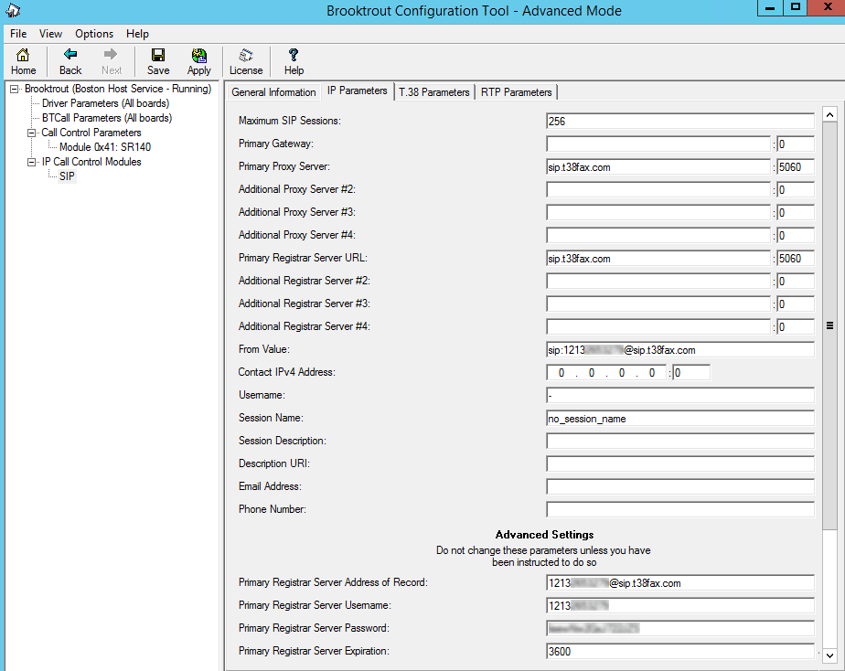This screenshot has height=671, width=845.
Task: Apply settings using the Apply icon
Action: 198,61
